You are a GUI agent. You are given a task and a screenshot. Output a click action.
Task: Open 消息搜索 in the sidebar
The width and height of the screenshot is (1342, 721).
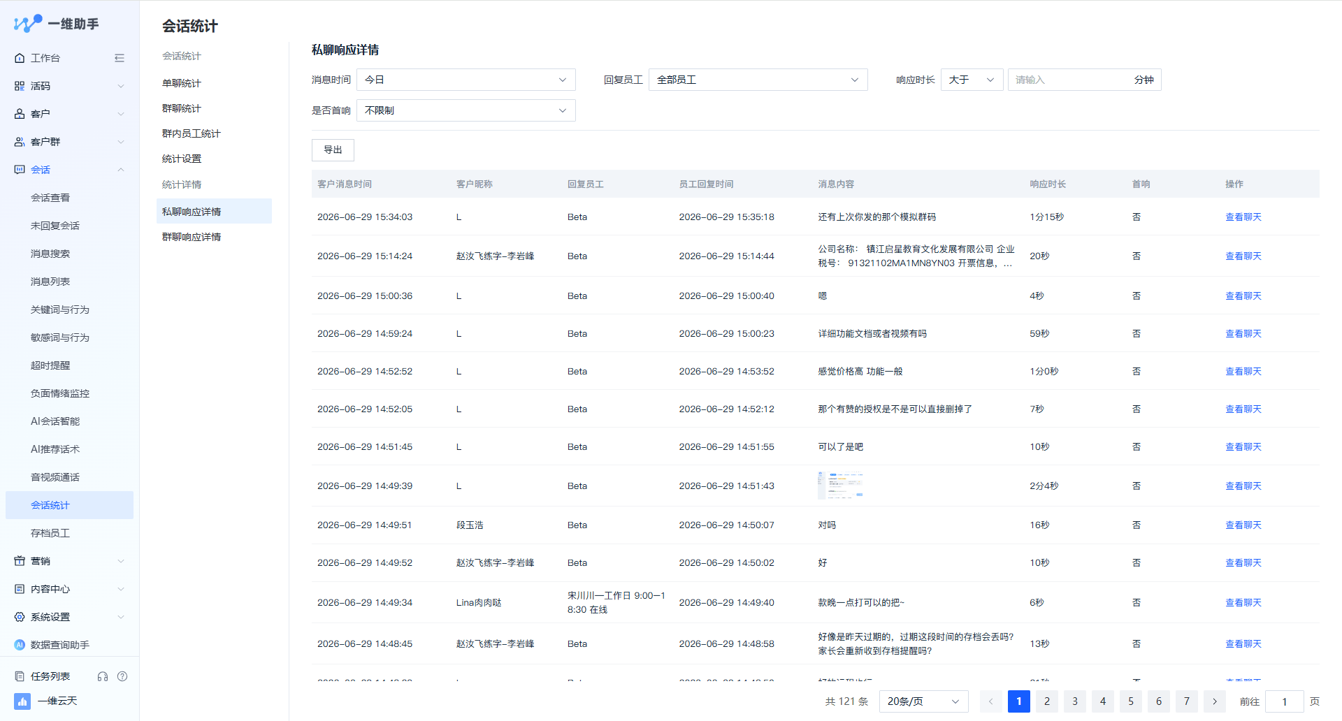click(x=50, y=254)
